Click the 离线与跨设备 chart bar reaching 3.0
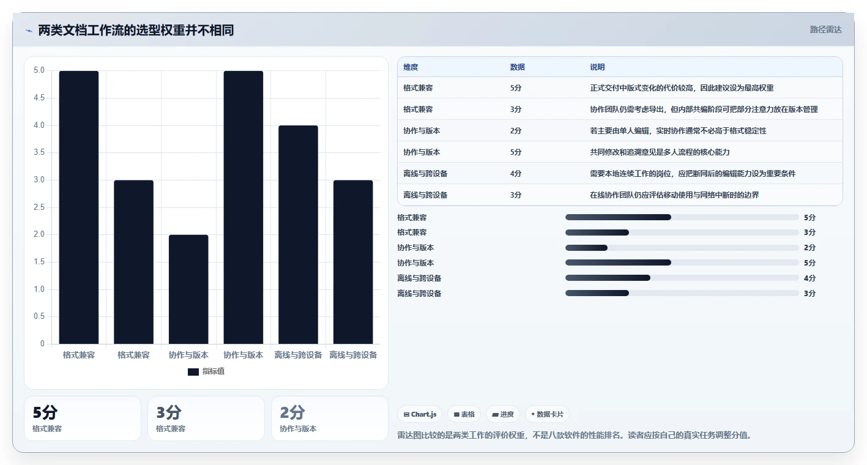Screen dimensions: 867x465 (x=353, y=262)
